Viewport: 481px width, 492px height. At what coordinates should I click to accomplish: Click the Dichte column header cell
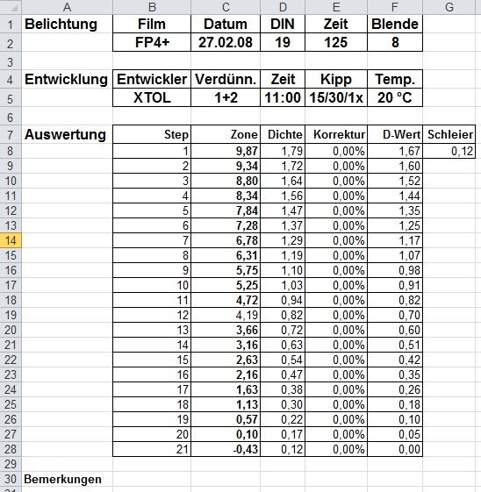tap(283, 134)
